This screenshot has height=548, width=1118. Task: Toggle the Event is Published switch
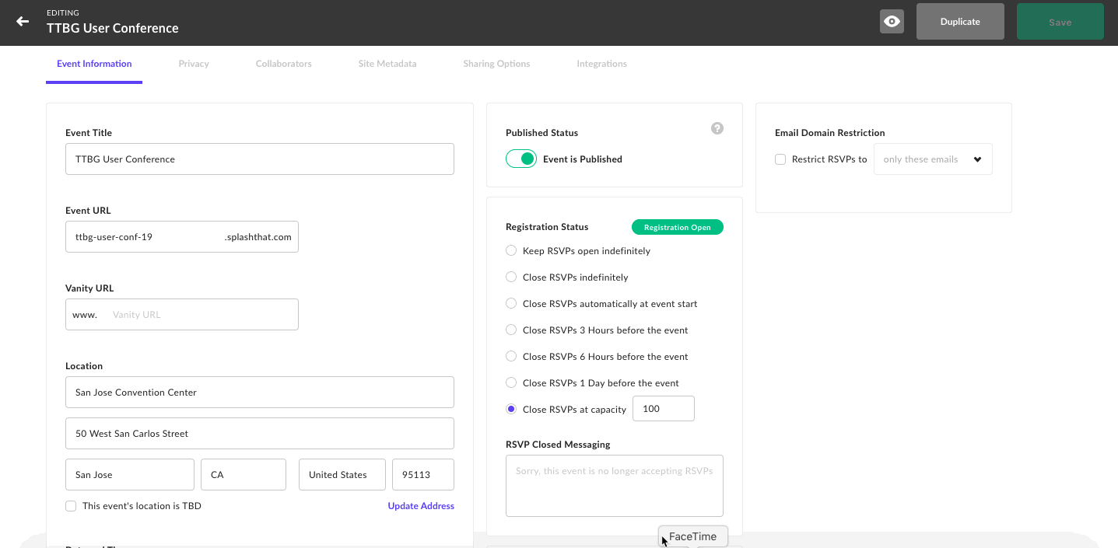[x=521, y=159]
